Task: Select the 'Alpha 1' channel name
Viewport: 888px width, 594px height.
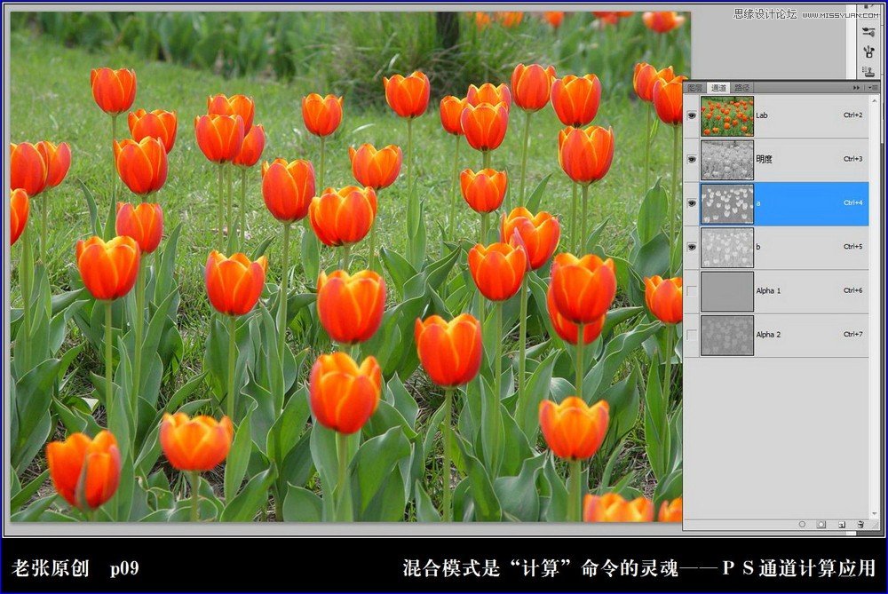Action: pos(768,290)
